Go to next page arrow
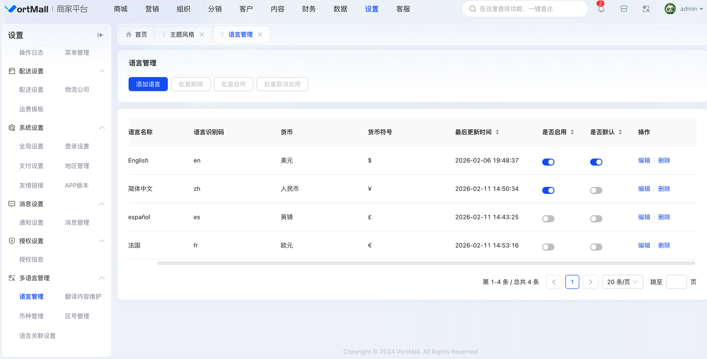 (590, 282)
